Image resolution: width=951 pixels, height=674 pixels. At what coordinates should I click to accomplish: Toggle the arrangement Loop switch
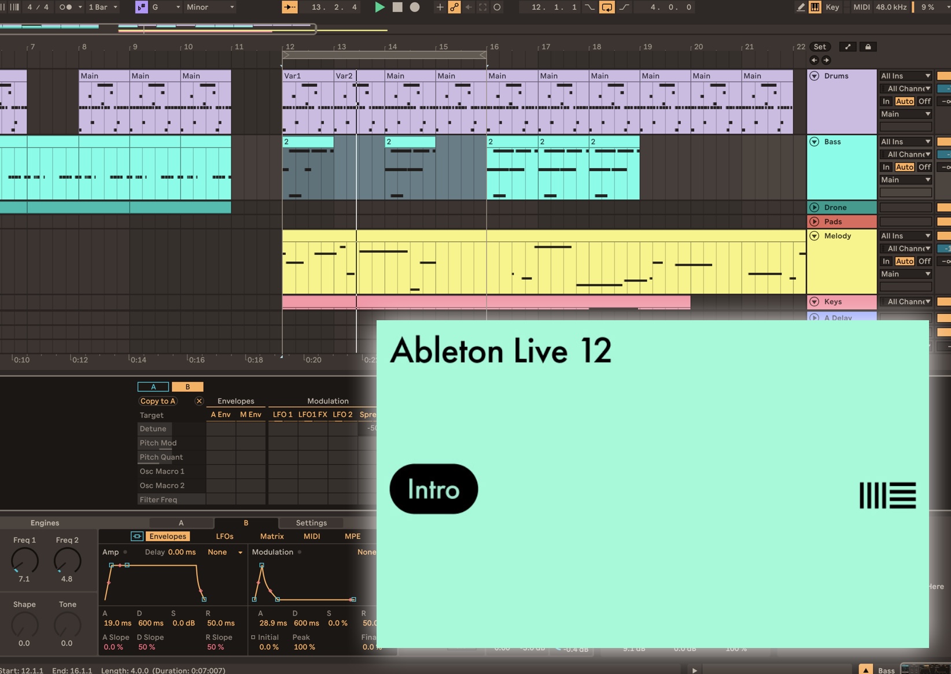tap(607, 7)
